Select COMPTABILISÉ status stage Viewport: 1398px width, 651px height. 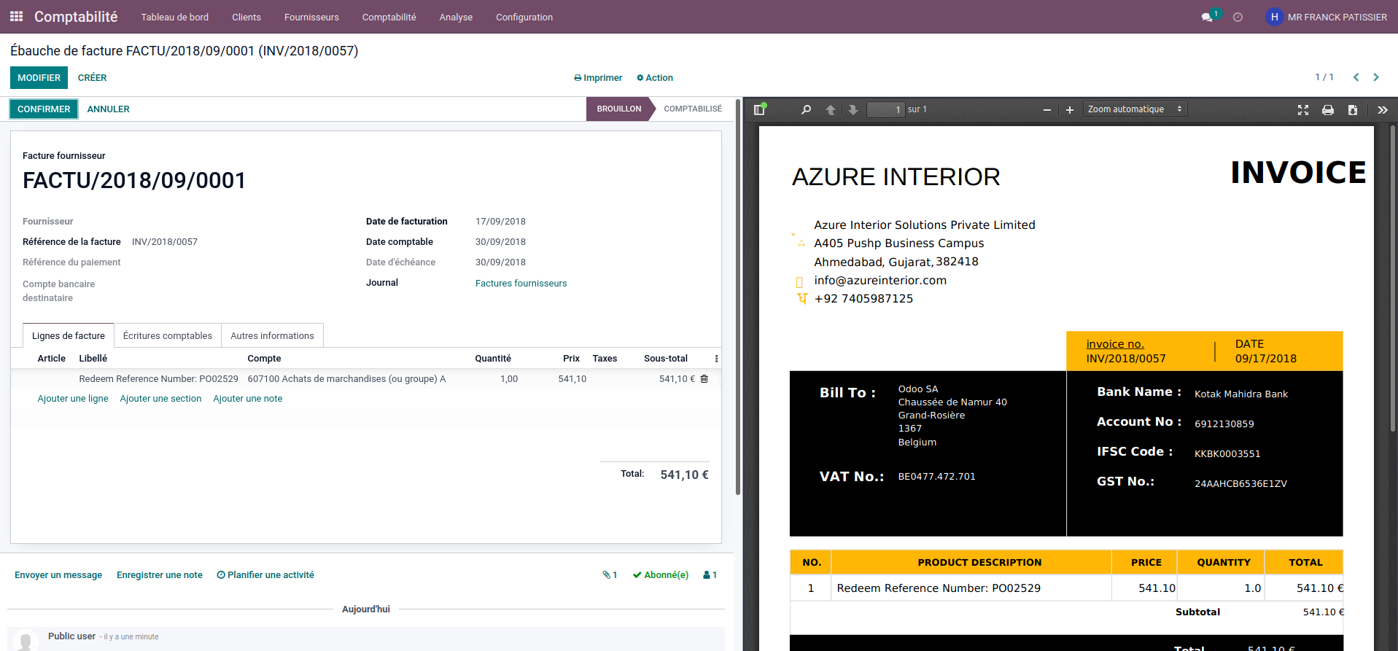(x=693, y=109)
